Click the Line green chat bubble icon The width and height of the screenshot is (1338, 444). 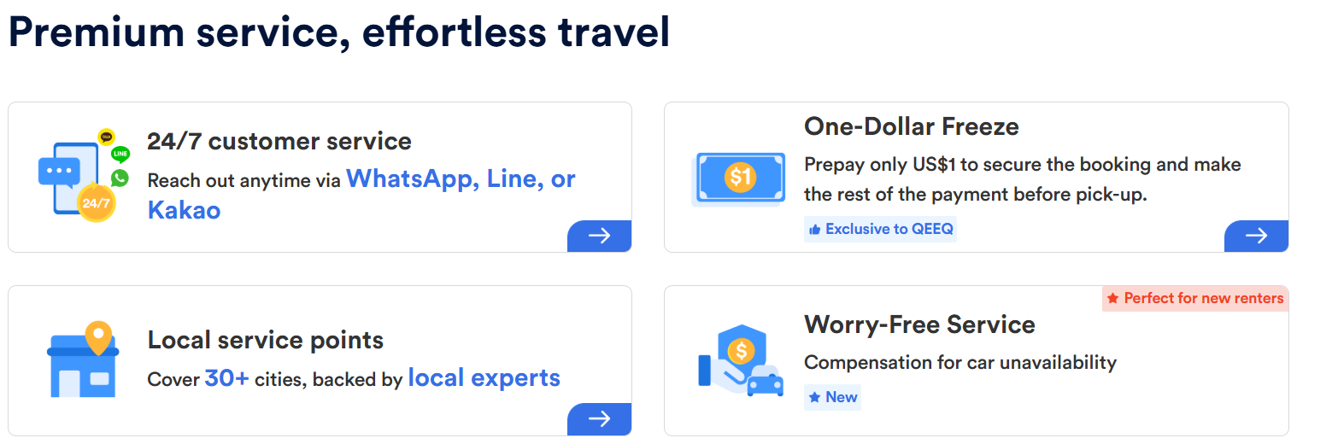tap(120, 155)
